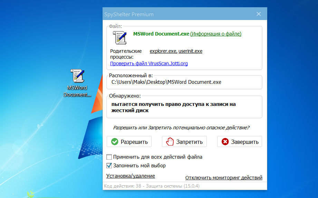
Task: Click the пытается получить право доступа detection text
Action: click(x=173, y=107)
